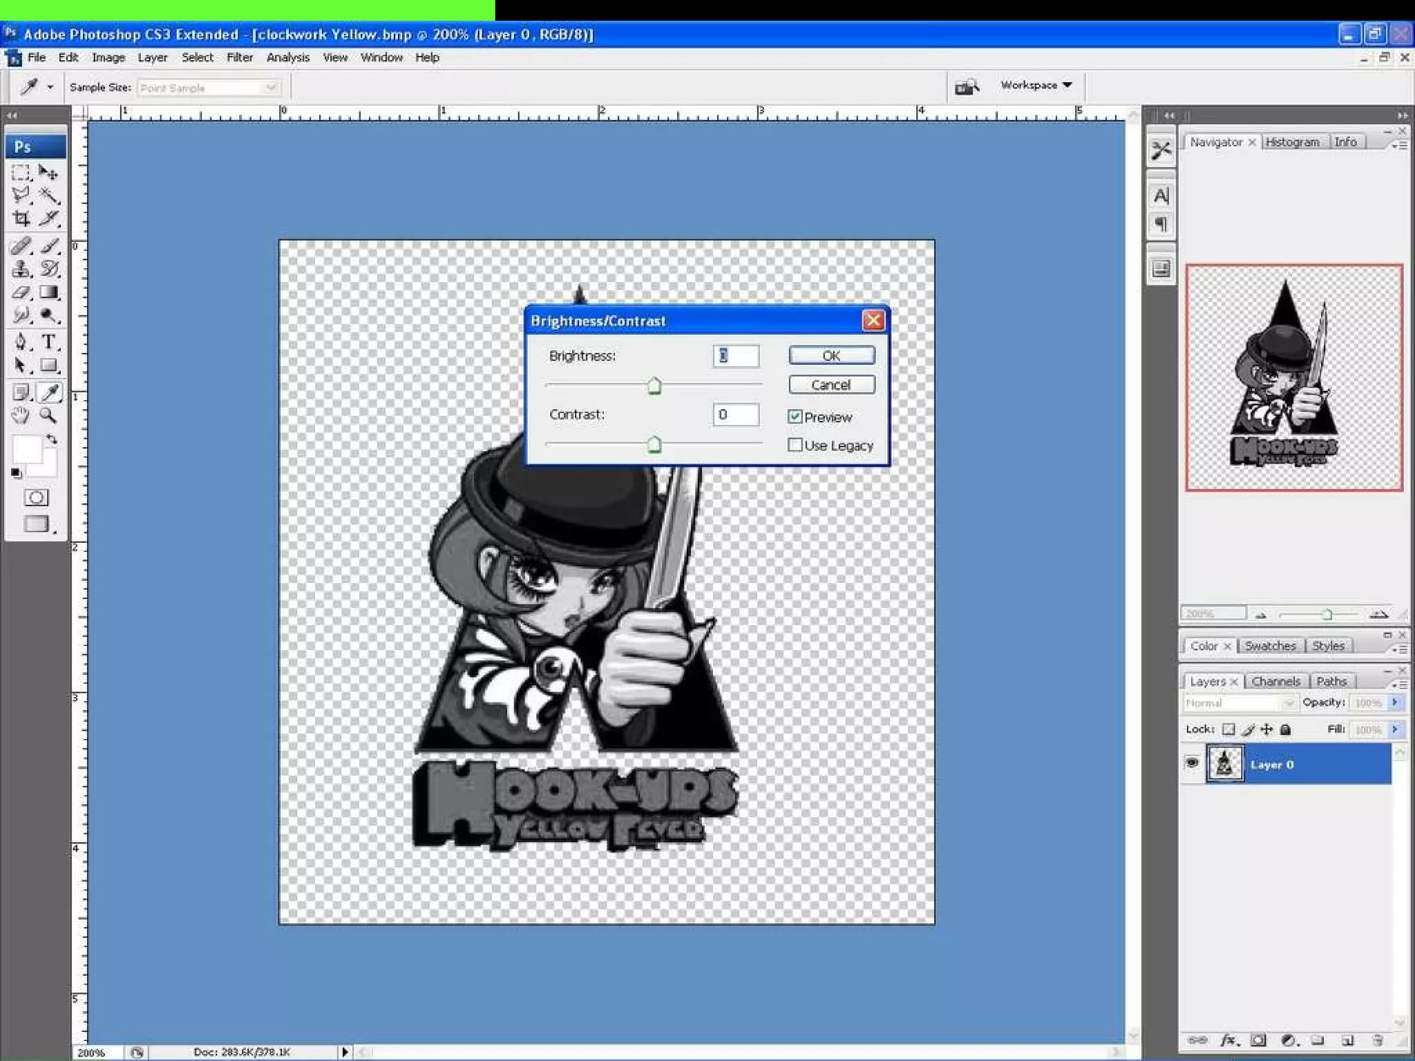Hide Layer 0 using eye icon
This screenshot has width=1415, height=1061.
pos(1192,763)
